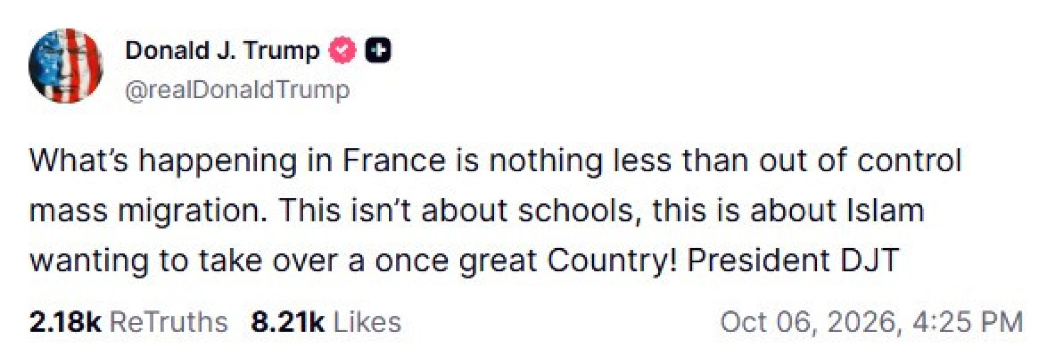1047x348 pixels.
Task: Click the 4:25 PM time text
Action: (967, 322)
